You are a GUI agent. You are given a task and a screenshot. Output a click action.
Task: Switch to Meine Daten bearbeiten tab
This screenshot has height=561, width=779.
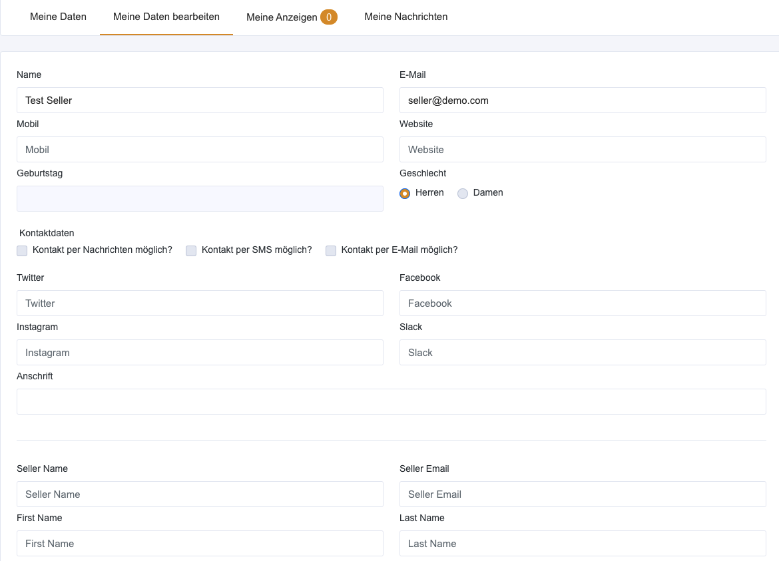point(166,17)
